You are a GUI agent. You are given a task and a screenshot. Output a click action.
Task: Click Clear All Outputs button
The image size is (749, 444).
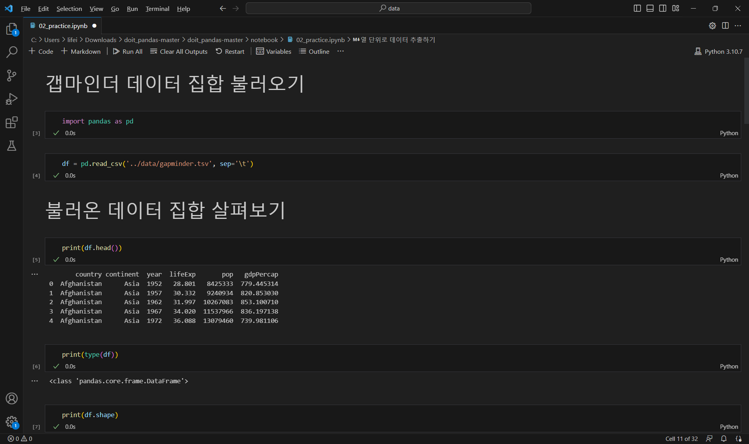179,51
